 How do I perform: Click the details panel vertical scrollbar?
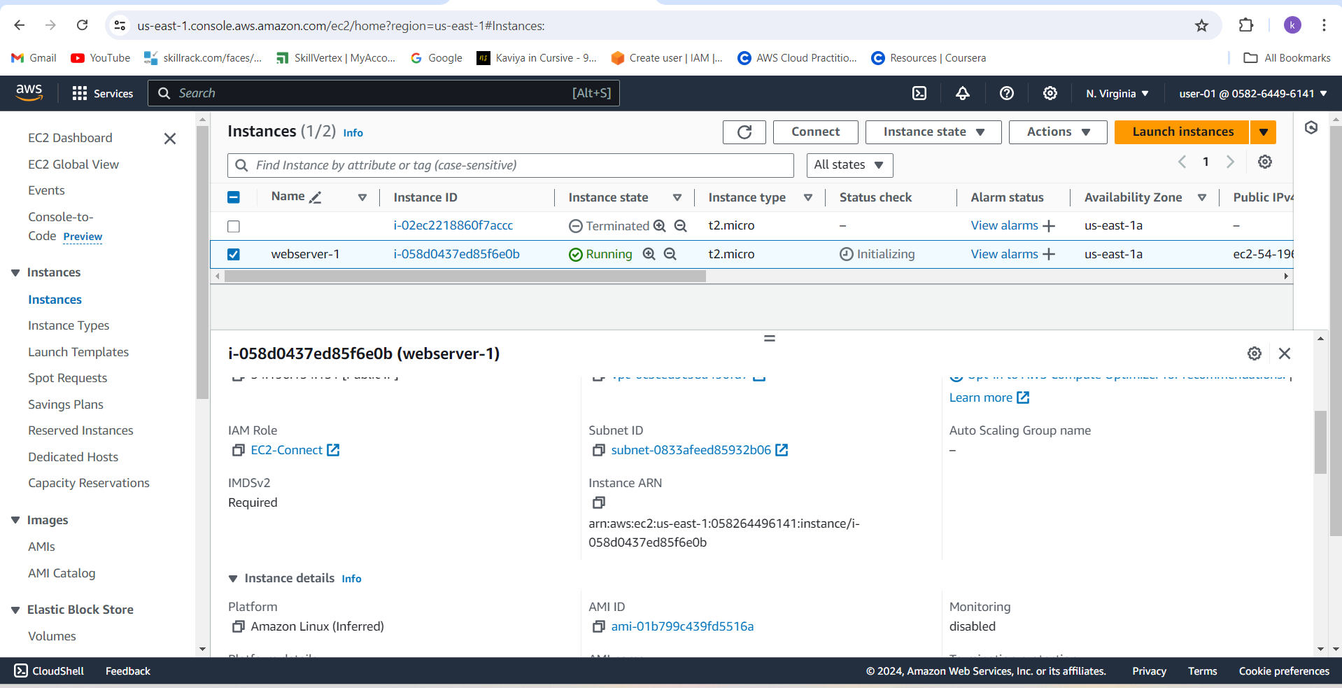point(1320,442)
